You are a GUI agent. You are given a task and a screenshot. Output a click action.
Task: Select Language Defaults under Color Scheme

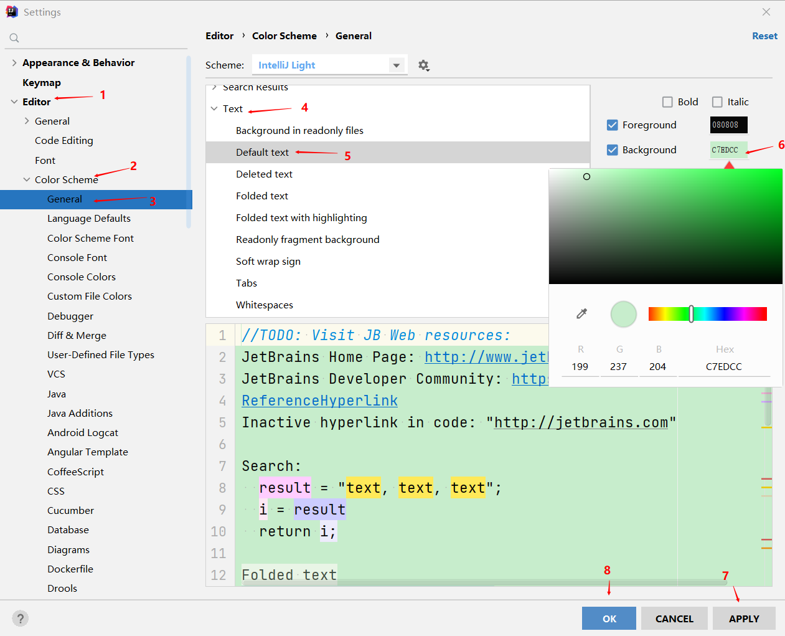pyautogui.click(x=89, y=219)
